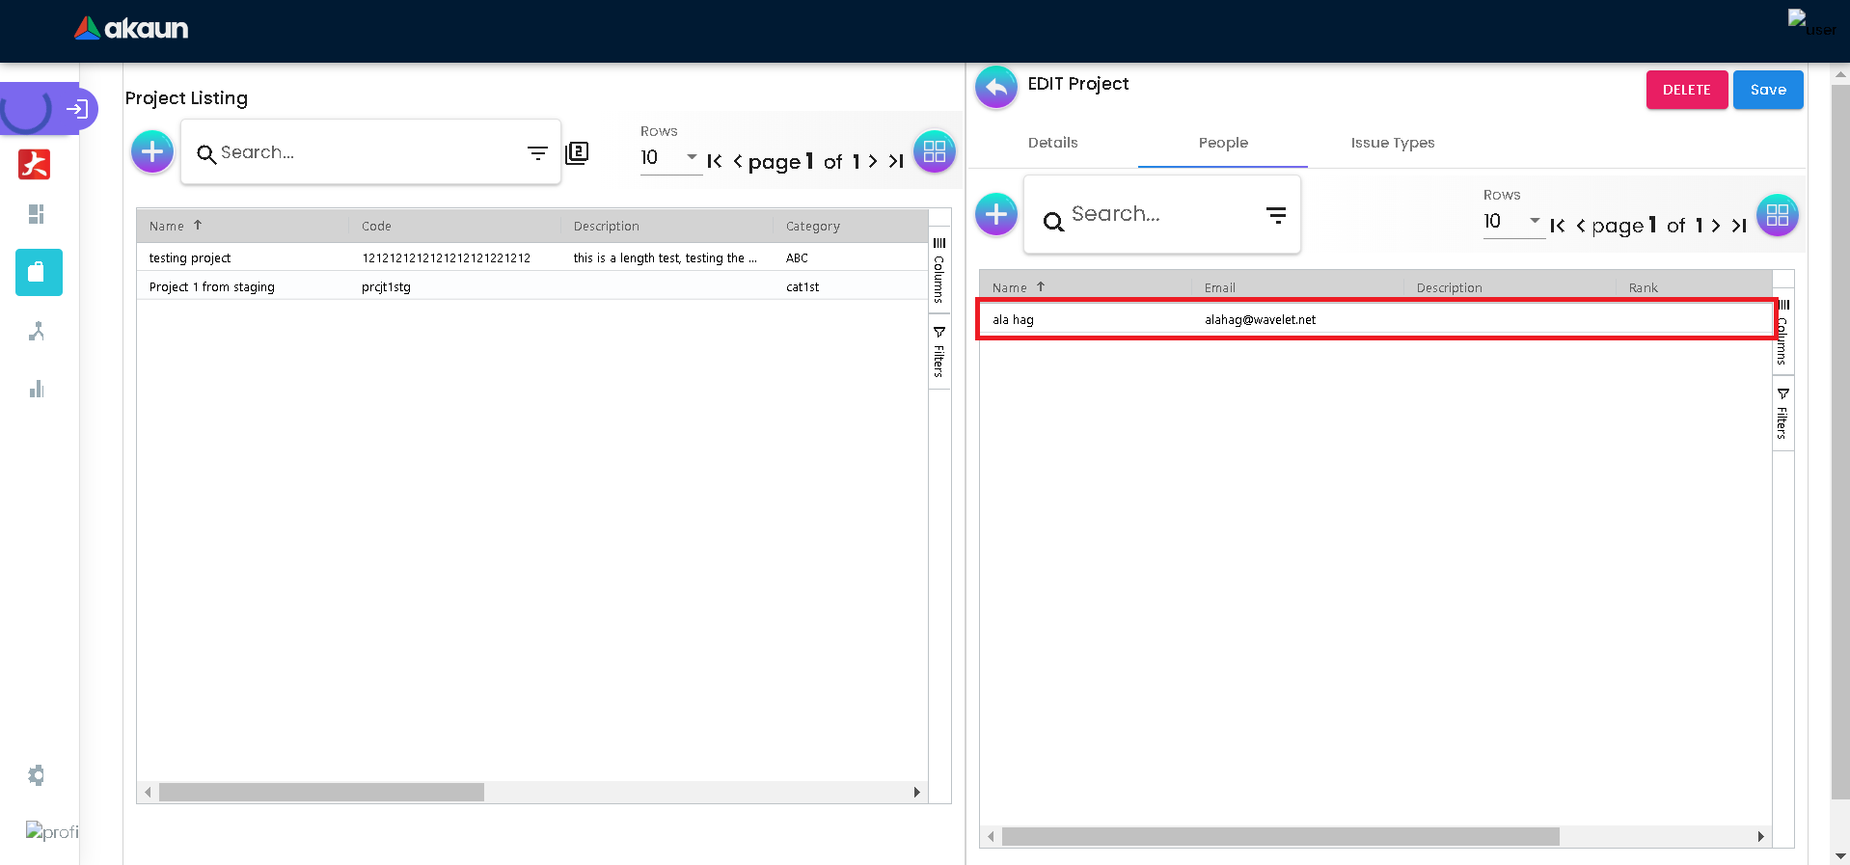Toggle the sidebar expand arrow
The height and width of the screenshot is (865, 1850).
tap(77, 109)
